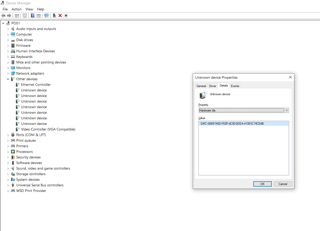This screenshot has height=231, width=320.
Task: Click the Properties toolbar icon
Action: point(25,15)
